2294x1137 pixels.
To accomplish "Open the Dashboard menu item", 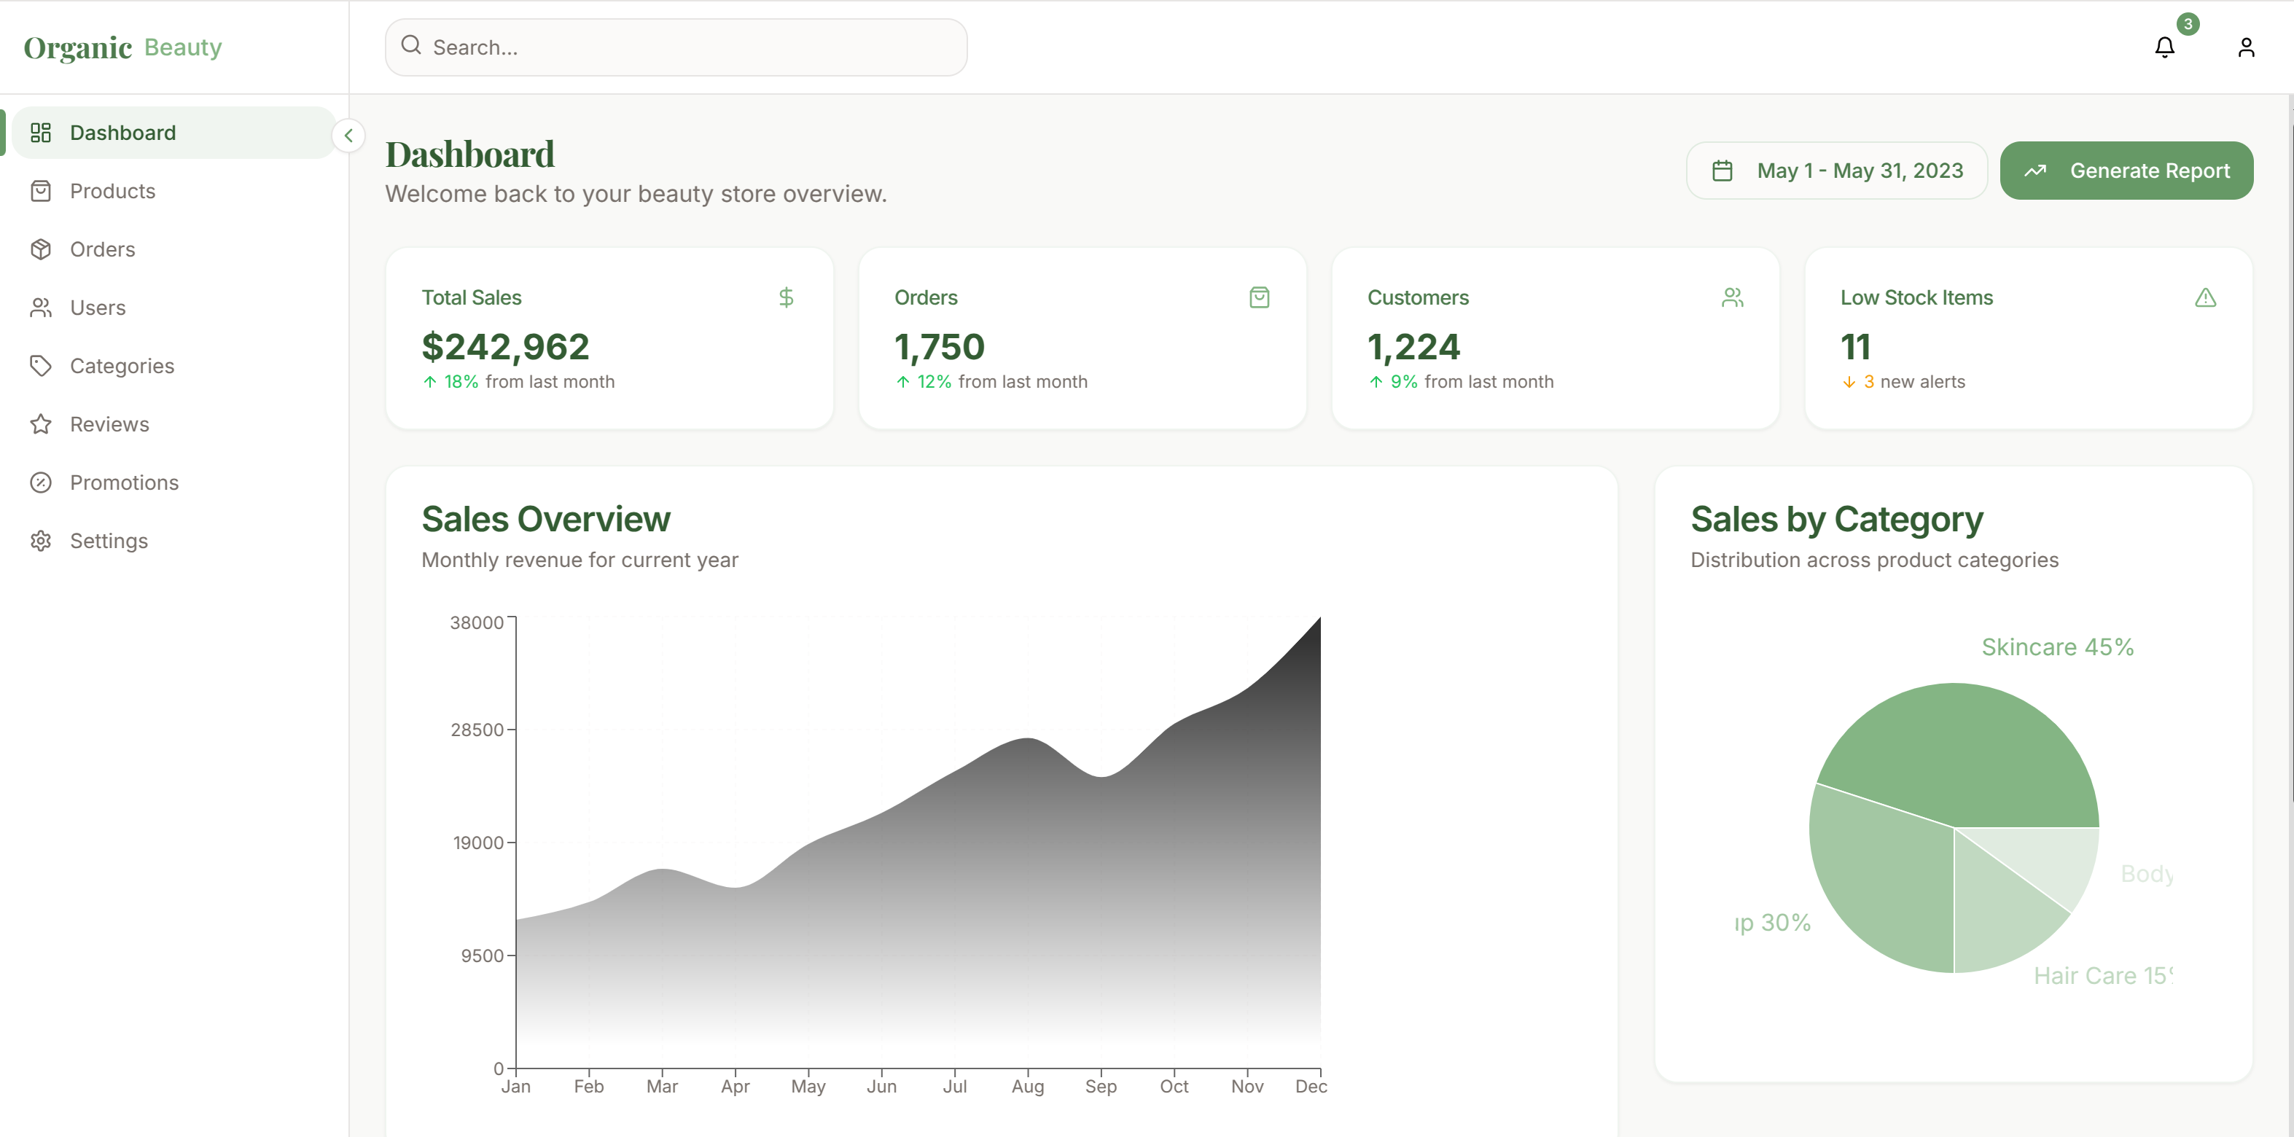I will click(173, 133).
